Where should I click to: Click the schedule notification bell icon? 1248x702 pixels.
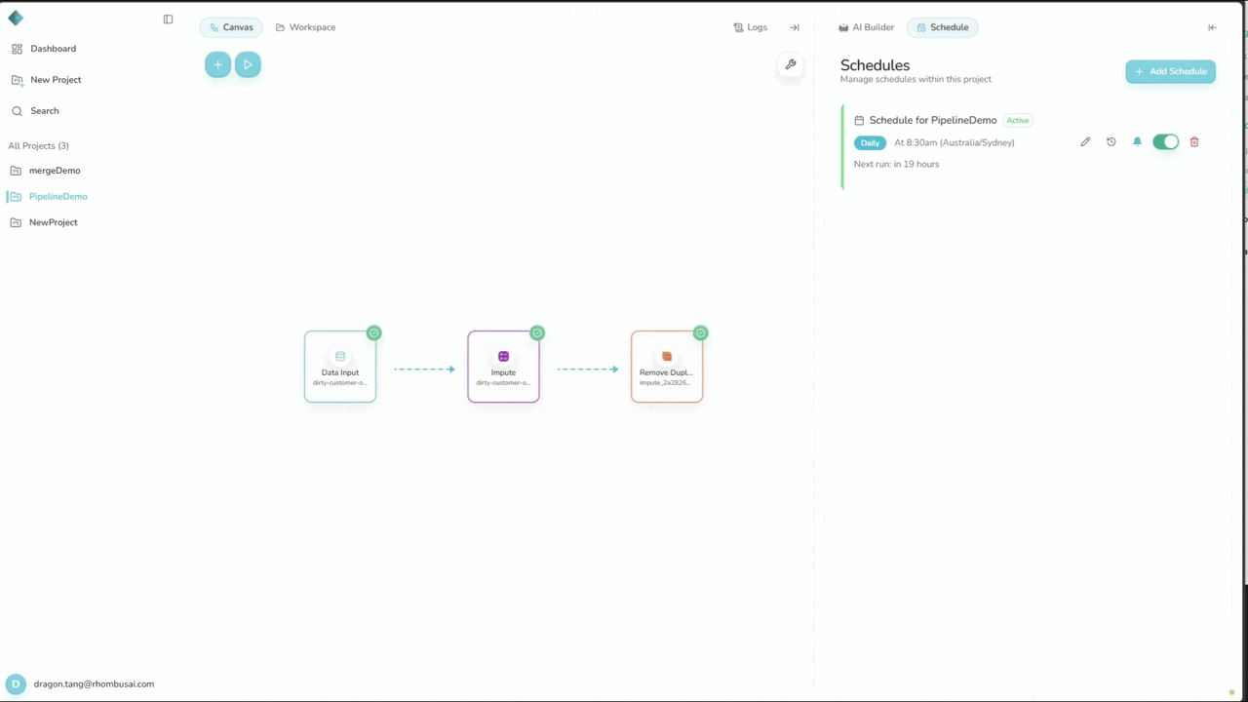[1137, 142]
